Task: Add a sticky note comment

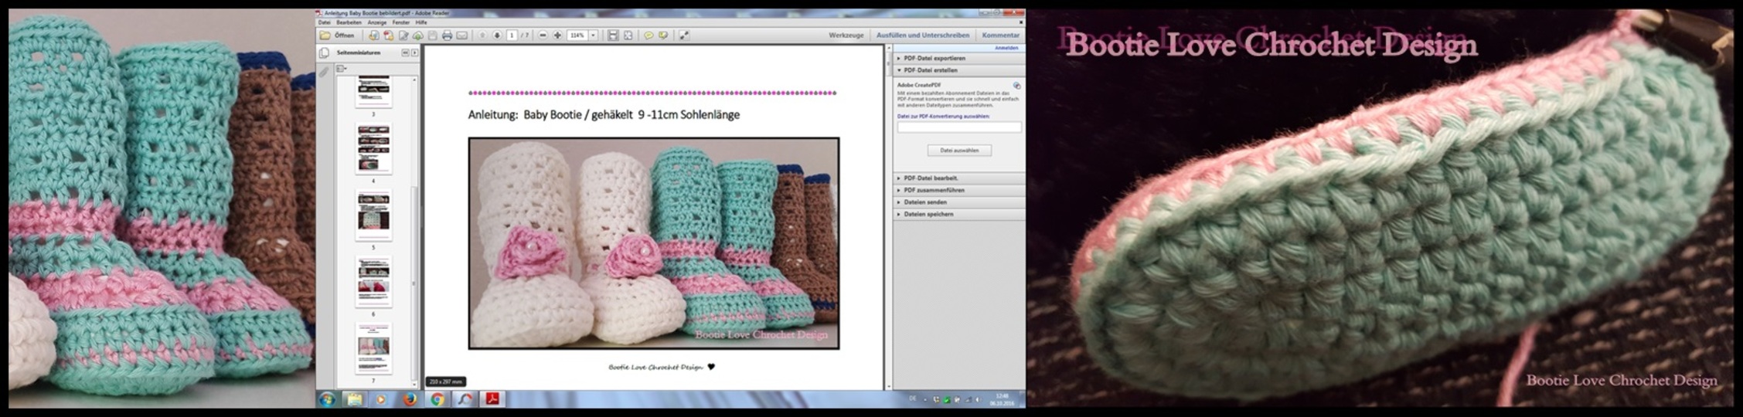Action: pos(649,36)
